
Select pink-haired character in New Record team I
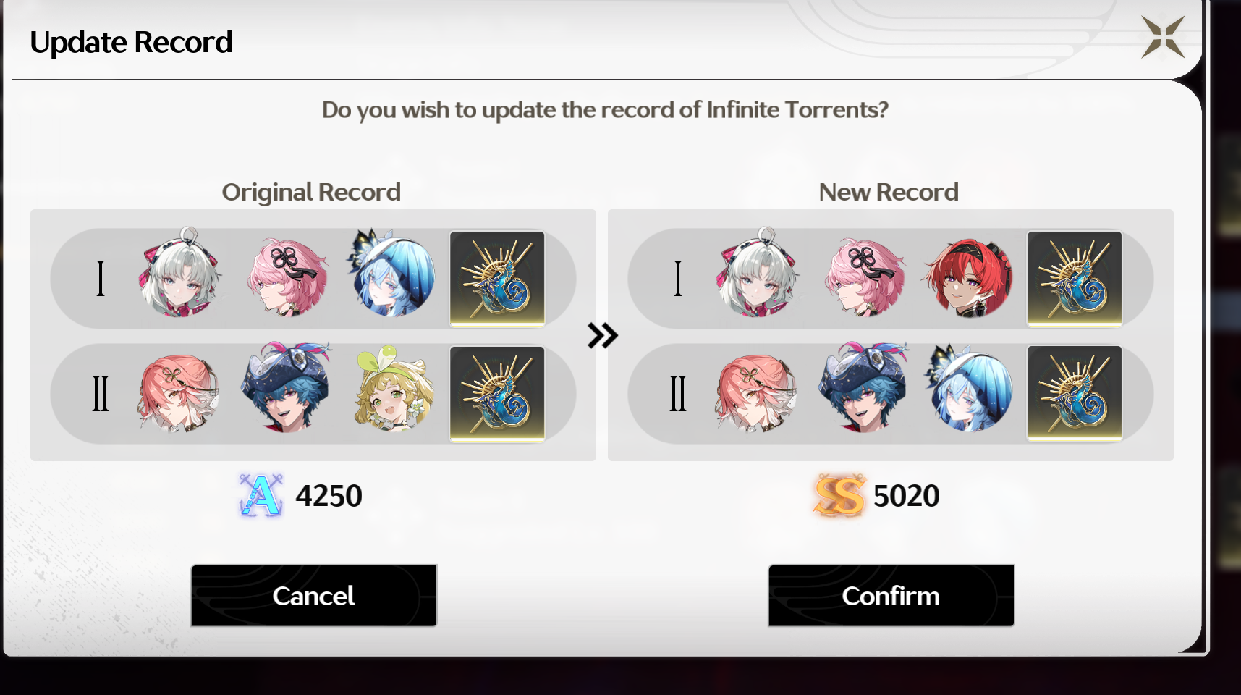[x=865, y=277]
